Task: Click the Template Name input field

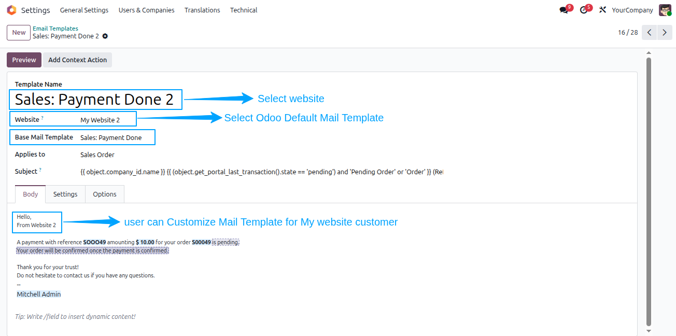Action: 95,100
